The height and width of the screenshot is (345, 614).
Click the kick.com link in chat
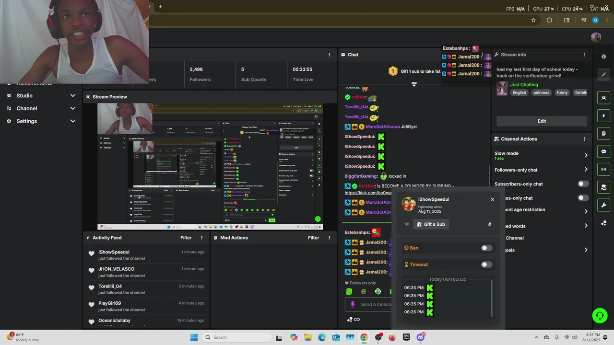point(368,193)
